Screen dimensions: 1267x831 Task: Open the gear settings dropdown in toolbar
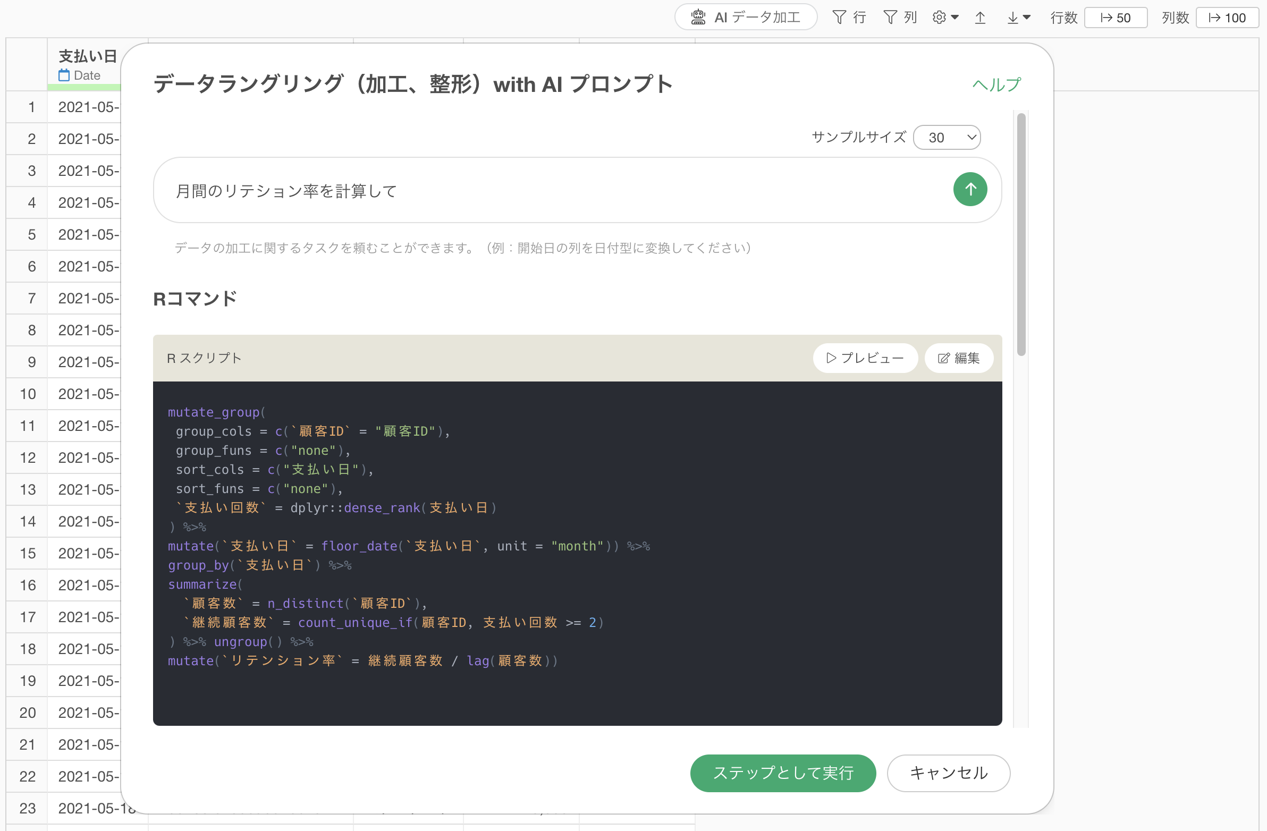(x=945, y=18)
